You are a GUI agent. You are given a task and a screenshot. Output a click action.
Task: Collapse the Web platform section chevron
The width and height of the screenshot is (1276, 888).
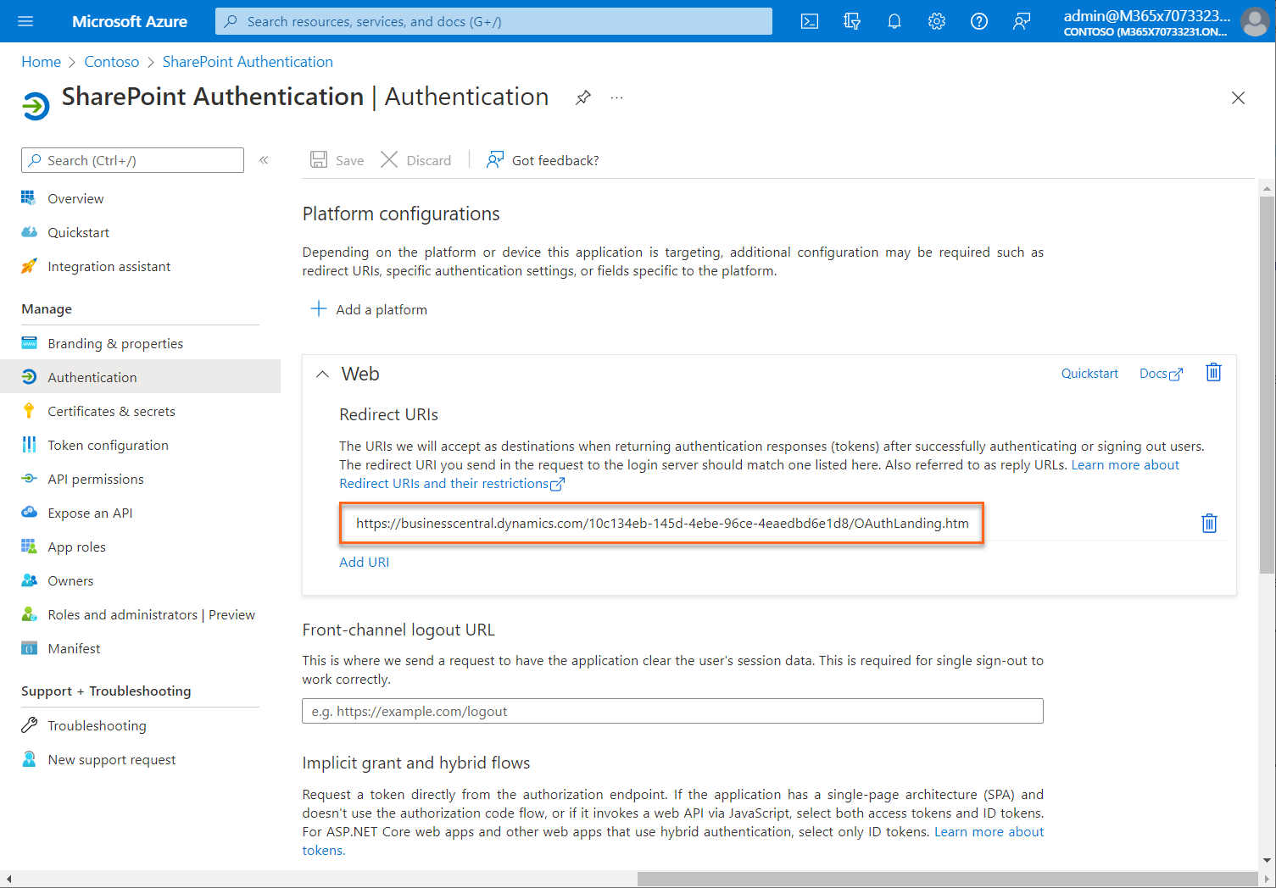[x=321, y=374]
